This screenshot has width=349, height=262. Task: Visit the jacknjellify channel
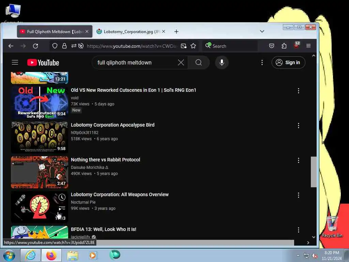click(80, 237)
